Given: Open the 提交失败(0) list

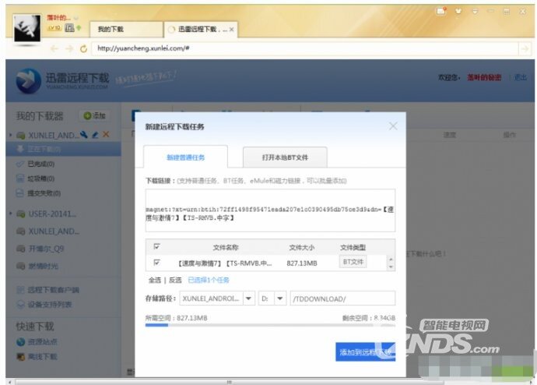Looking at the screenshot, I should (x=44, y=193).
